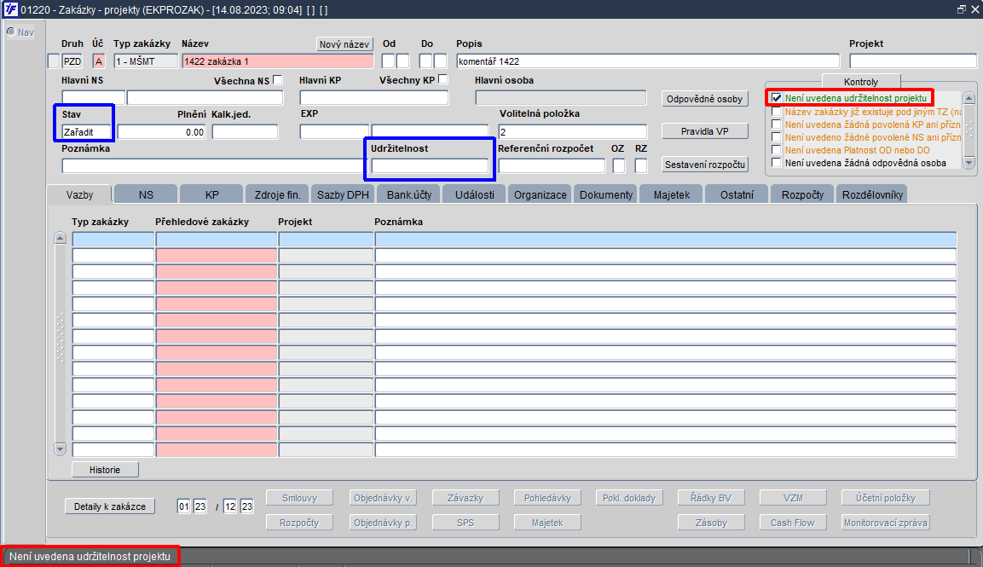
Task: Click the Udržitelnost input field
Action: tap(430, 166)
